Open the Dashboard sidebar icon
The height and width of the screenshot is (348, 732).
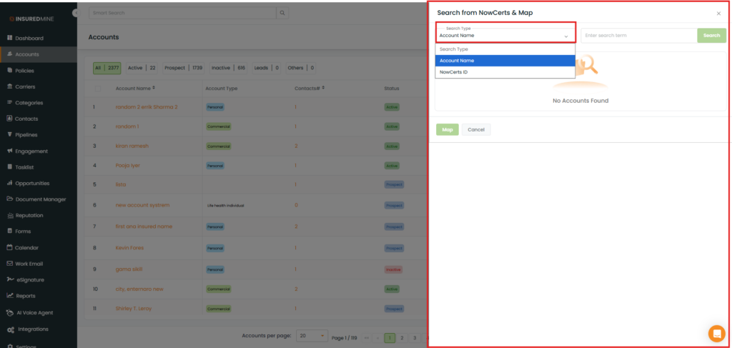[10, 38]
